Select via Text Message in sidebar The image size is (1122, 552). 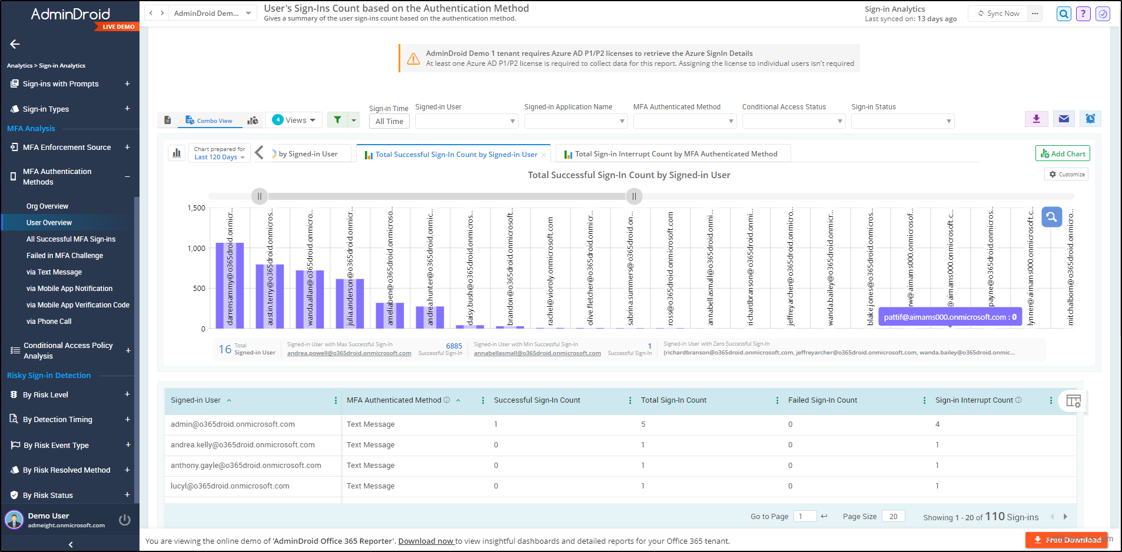(54, 272)
